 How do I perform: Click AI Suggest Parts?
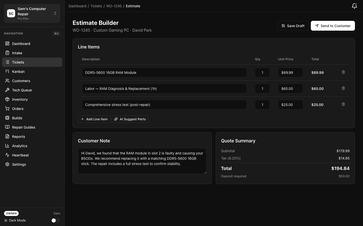click(x=130, y=119)
